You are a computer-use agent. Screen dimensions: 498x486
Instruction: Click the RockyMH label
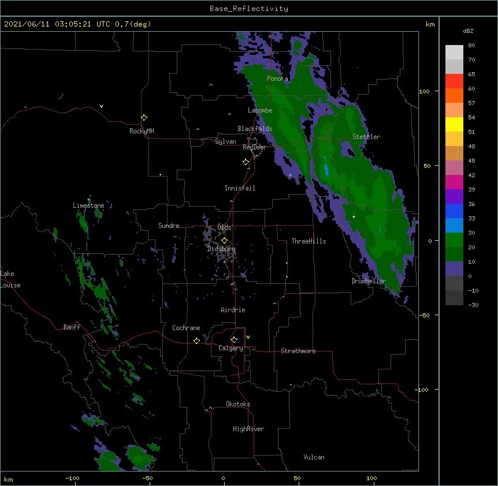142,131
